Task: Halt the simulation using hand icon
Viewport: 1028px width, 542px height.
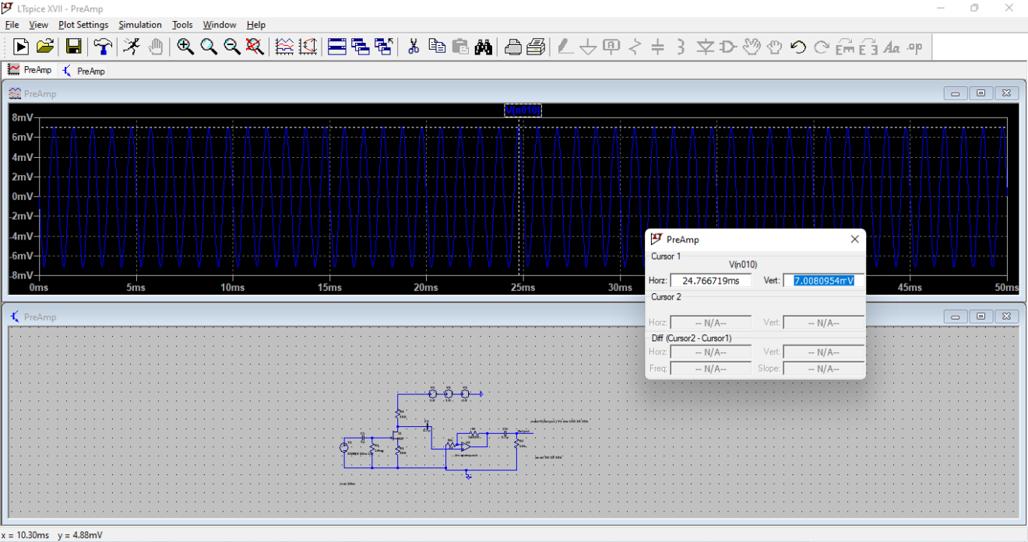Action: click(x=156, y=47)
